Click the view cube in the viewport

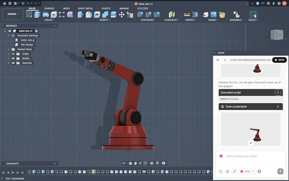(276, 35)
